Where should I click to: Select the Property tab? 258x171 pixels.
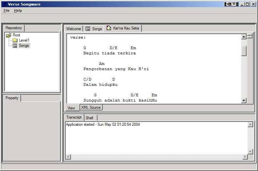point(12,98)
